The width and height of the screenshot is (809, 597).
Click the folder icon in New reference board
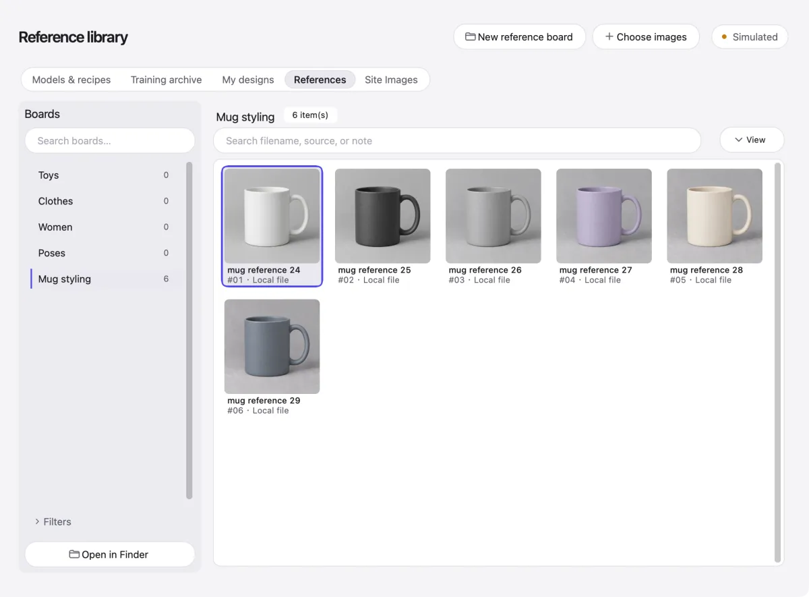click(x=471, y=37)
